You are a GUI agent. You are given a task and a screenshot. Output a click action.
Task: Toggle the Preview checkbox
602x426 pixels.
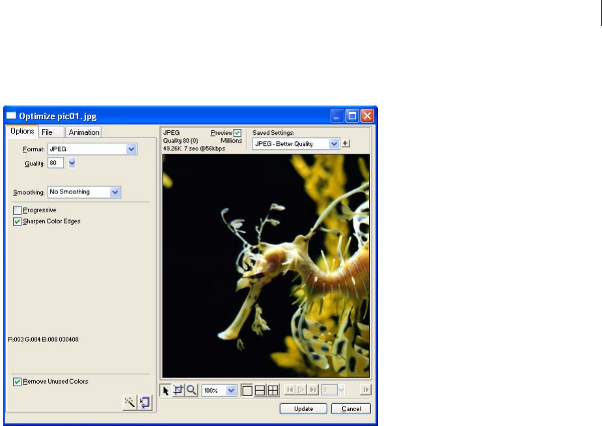(x=238, y=133)
